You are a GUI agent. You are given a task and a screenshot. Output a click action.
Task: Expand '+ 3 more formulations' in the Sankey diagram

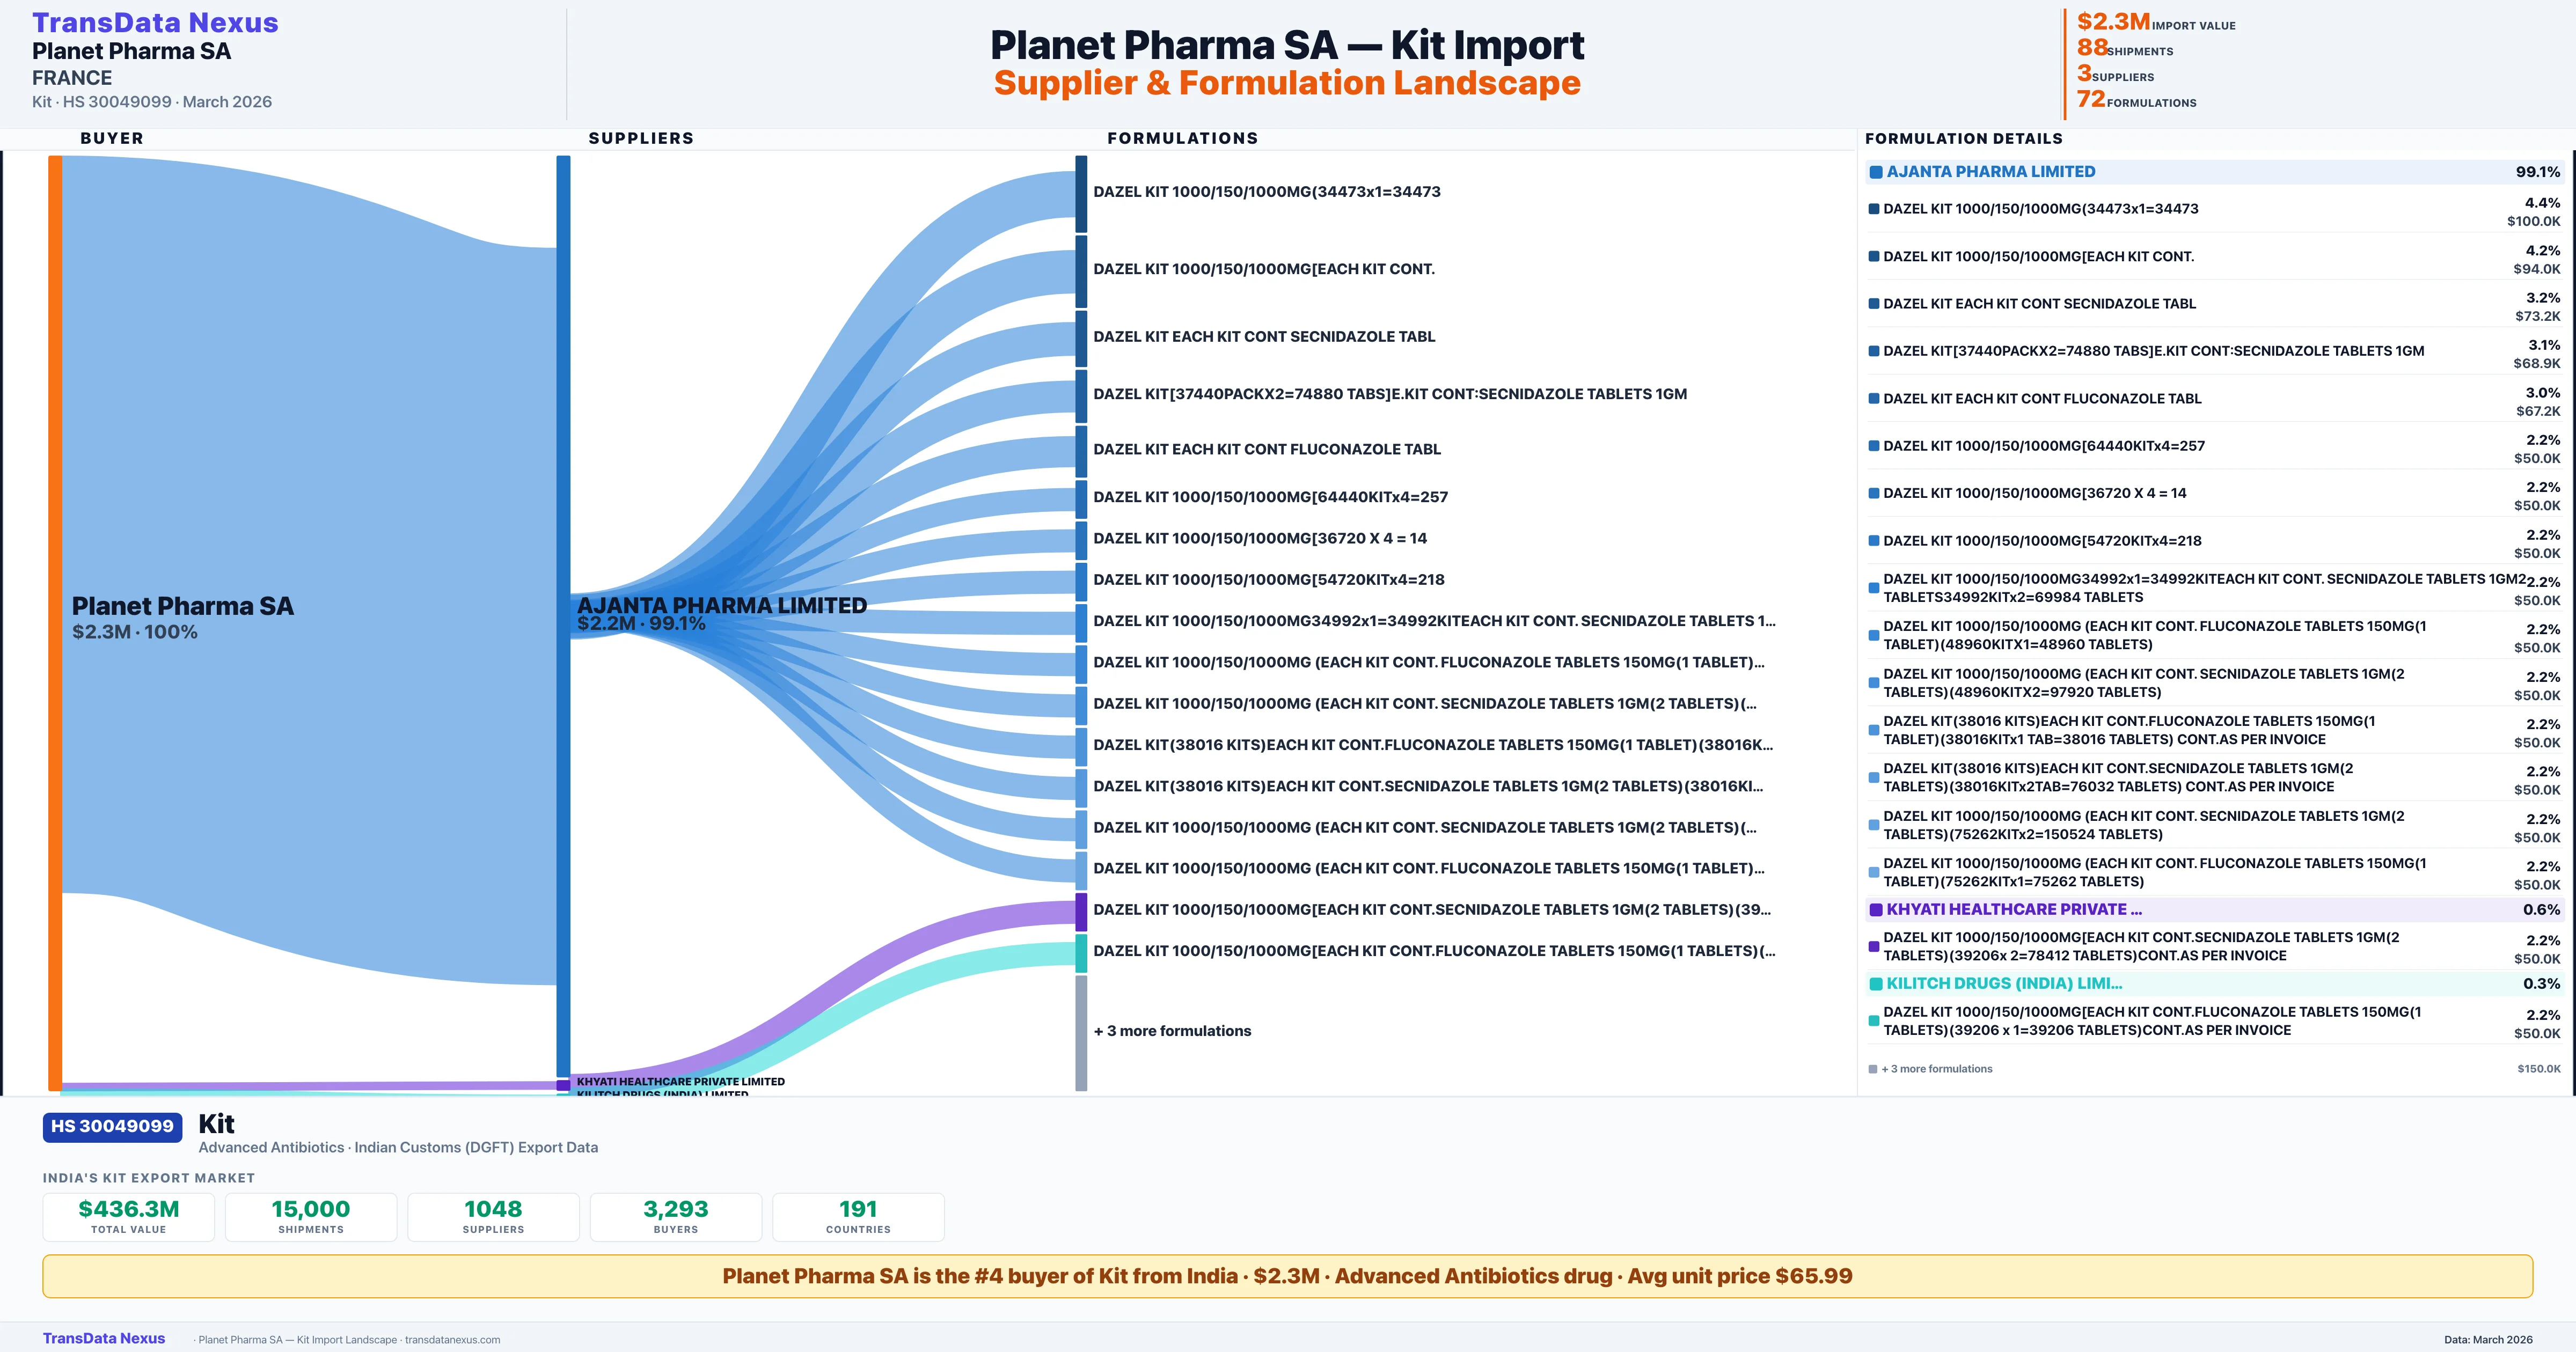pyautogui.click(x=1174, y=1030)
